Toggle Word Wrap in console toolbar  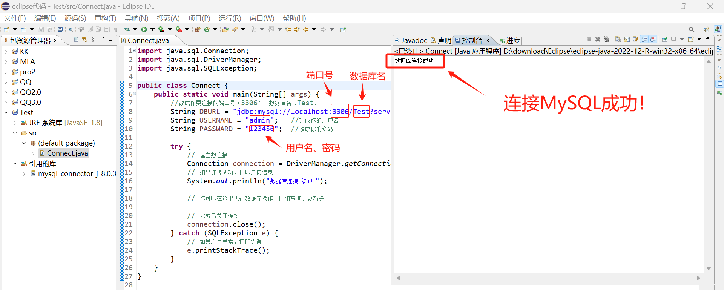click(636, 39)
